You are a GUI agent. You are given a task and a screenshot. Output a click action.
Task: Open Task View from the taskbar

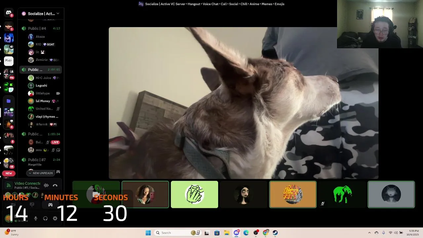coord(207,233)
